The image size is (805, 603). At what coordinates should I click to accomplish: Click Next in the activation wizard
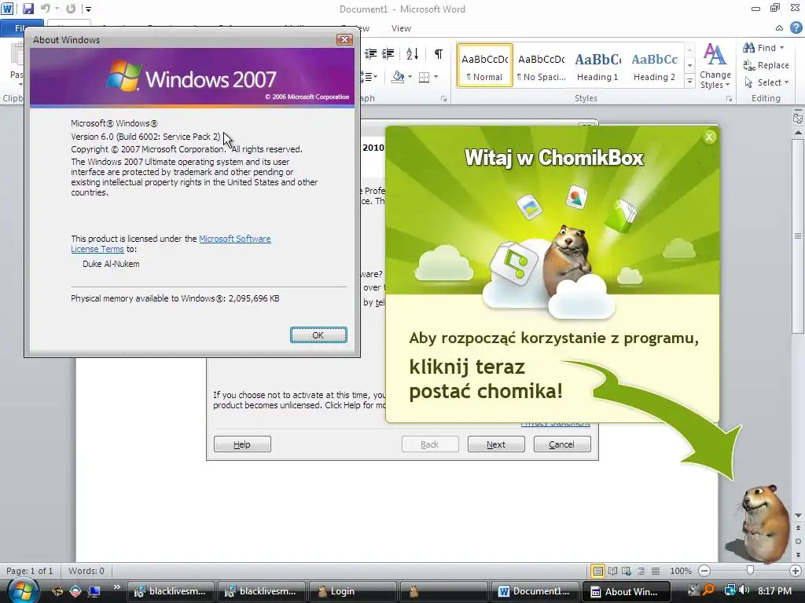(496, 444)
